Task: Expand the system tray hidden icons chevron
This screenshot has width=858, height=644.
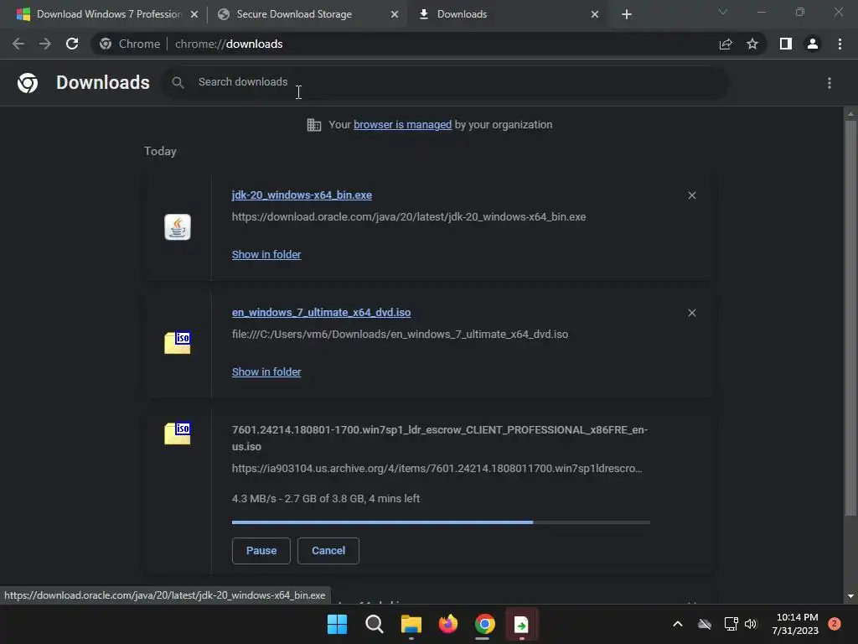Action: point(677,624)
